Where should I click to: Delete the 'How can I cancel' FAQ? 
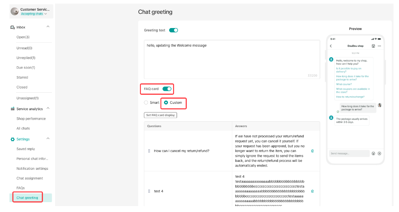(x=312, y=151)
